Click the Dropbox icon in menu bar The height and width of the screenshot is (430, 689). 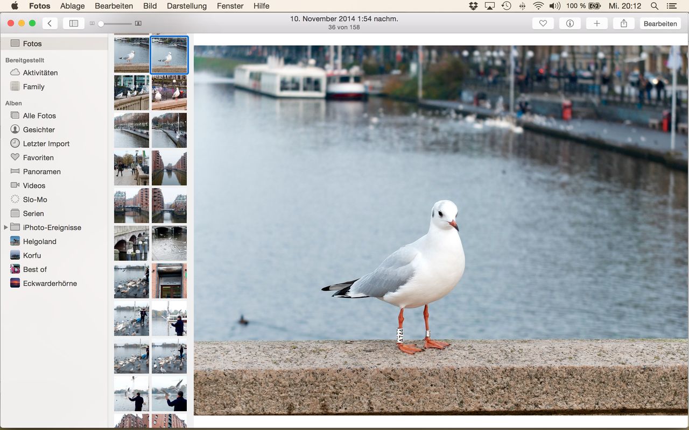point(473,6)
